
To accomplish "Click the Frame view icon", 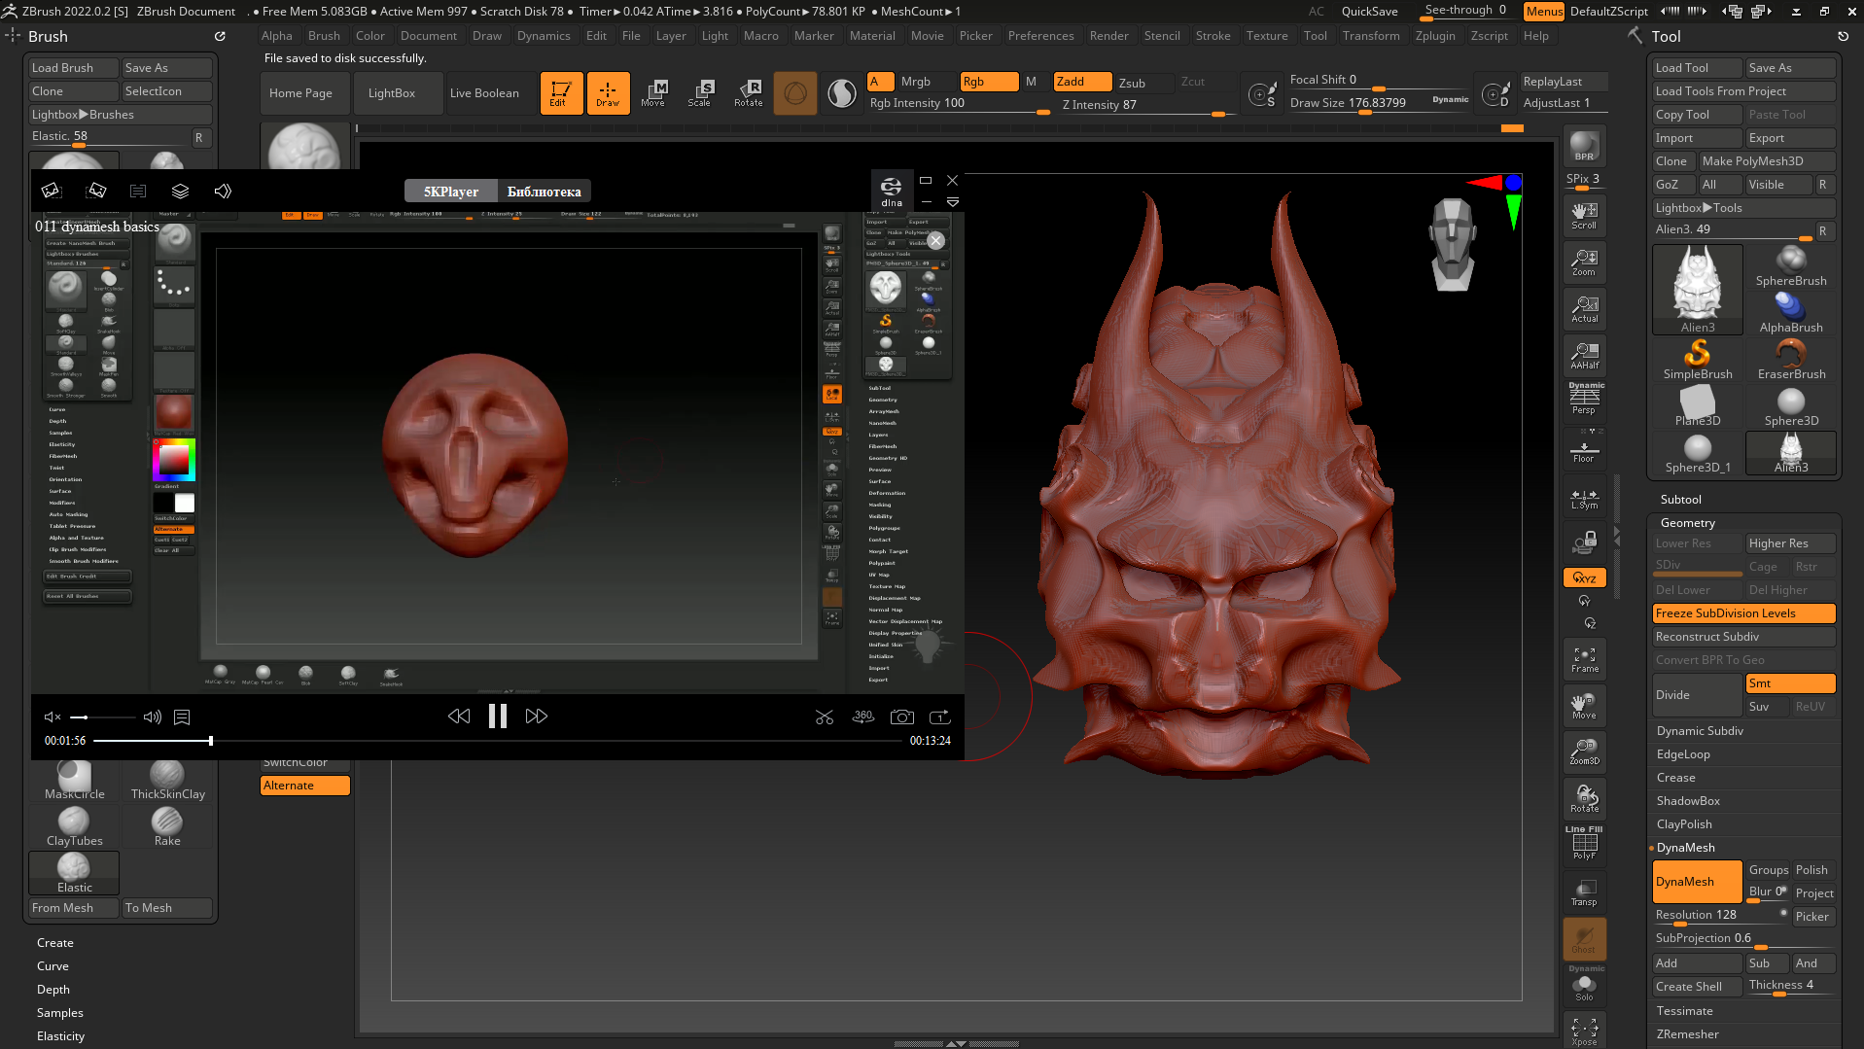I will tap(1584, 660).
